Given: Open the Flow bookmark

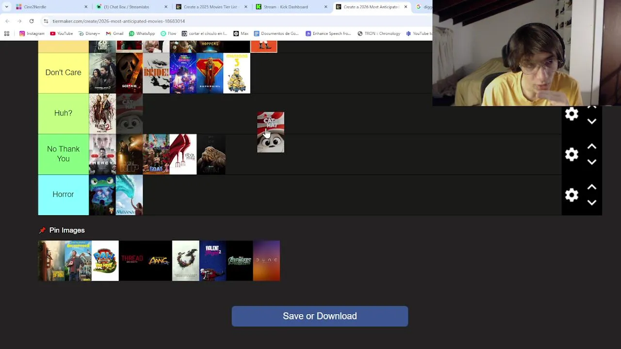Looking at the screenshot, I should coord(168,33).
